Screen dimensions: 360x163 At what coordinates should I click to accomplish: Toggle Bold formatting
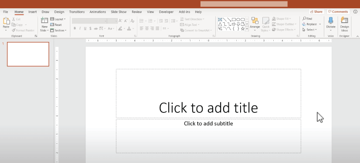(75, 28)
